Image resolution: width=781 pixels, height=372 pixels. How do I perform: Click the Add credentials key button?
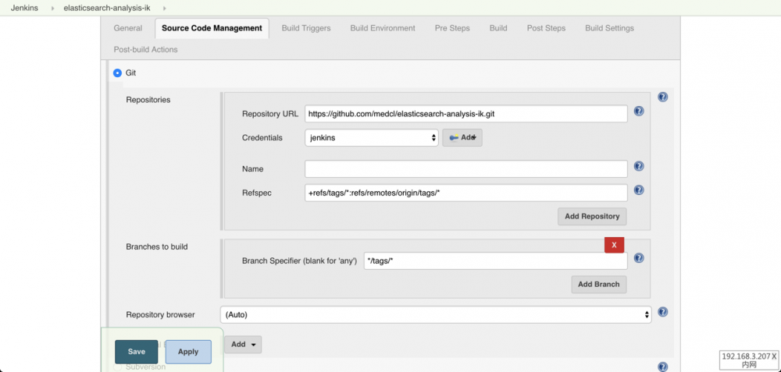(462, 138)
